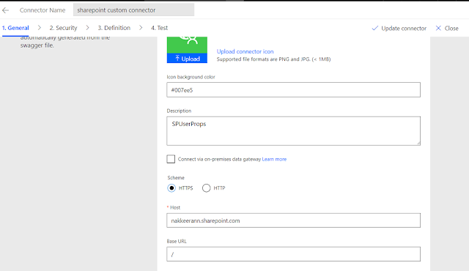469x271 pixels.
Task: Click the Host input field
Action: [x=293, y=220]
